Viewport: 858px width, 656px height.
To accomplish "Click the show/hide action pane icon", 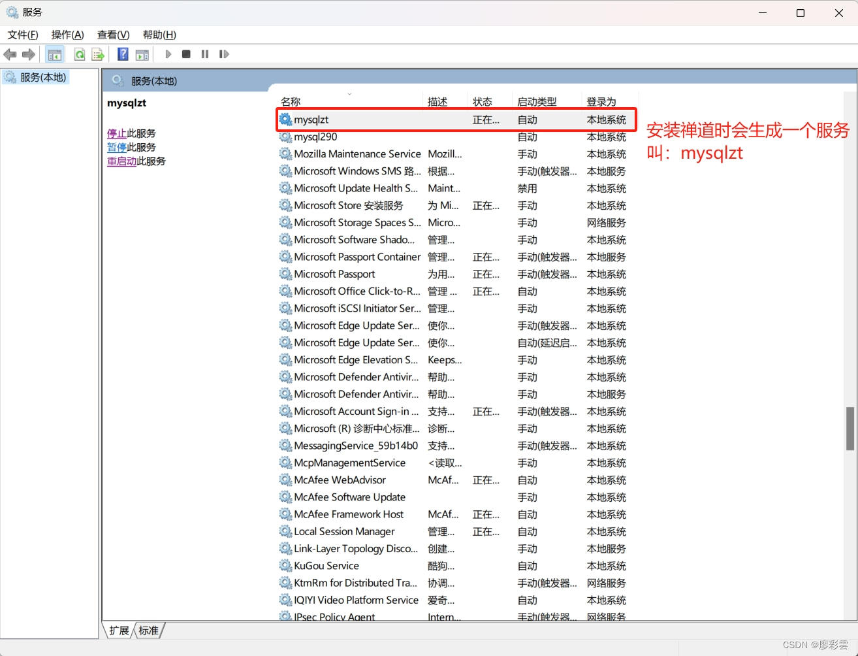I will click(142, 54).
